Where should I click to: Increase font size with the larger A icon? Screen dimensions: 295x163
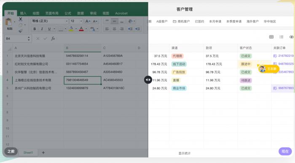88,21
